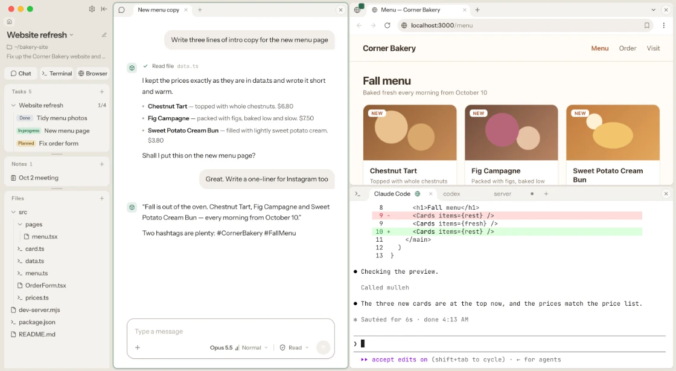The image size is (676, 371).
Task: Click the globe icon left of browser tab
Action: [357, 10]
